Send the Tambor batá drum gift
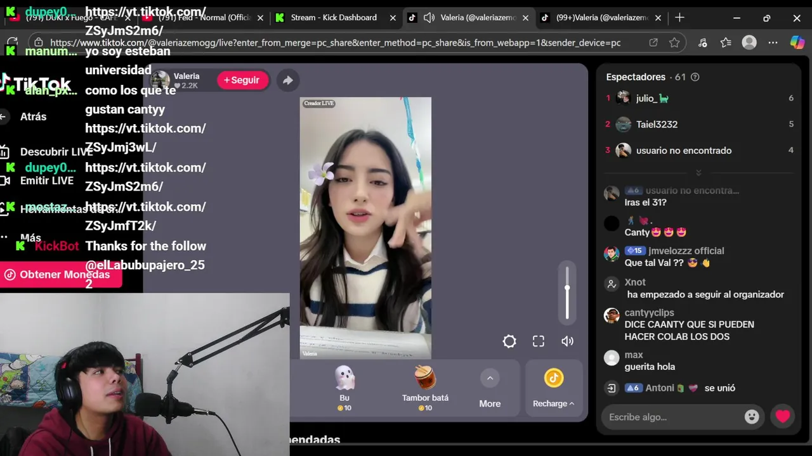 point(425,388)
